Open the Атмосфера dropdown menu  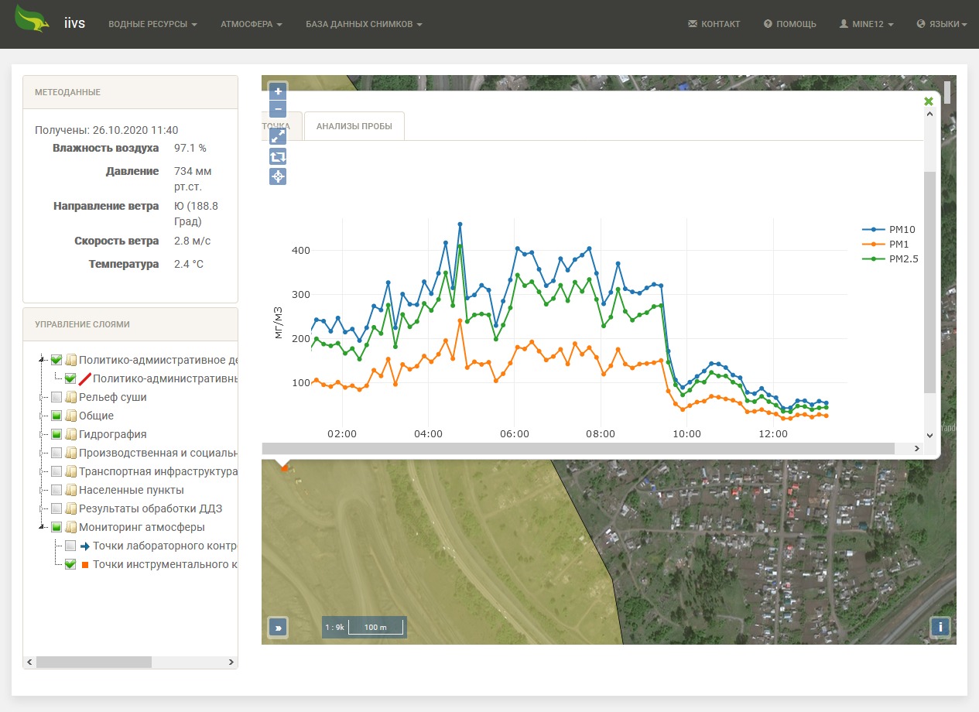pyautogui.click(x=252, y=24)
